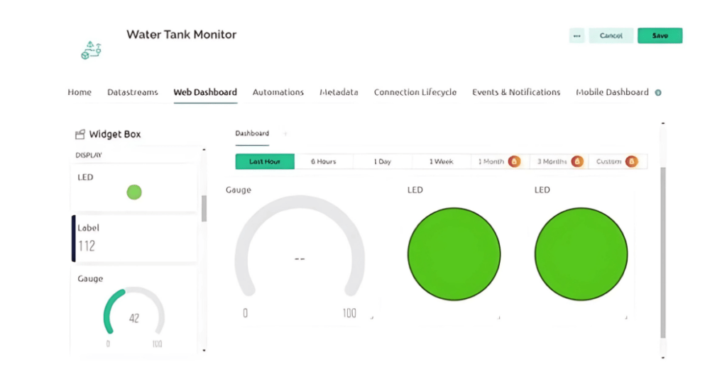This screenshot has width=727, height=381.
Task: Select the Label widget showing 112
Action: (134, 239)
